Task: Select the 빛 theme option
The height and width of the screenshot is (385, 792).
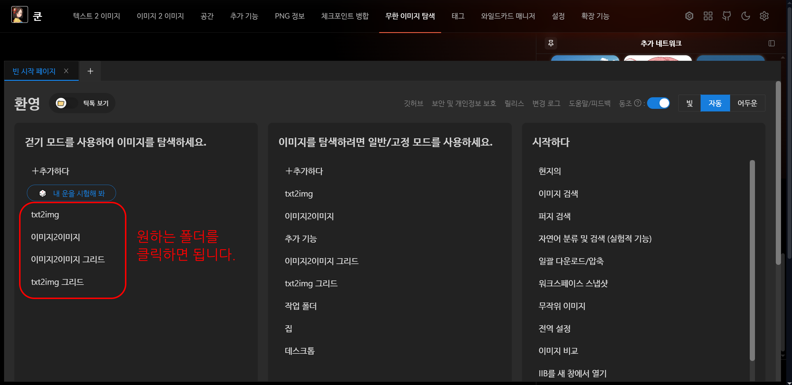Action: pyautogui.click(x=689, y=103)
